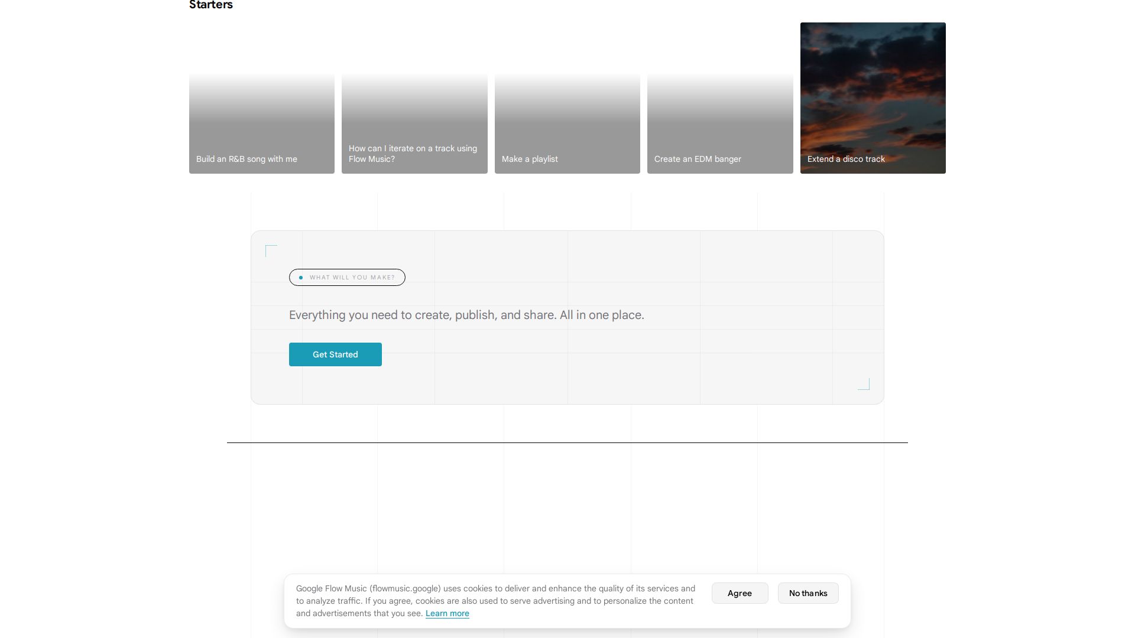
Task: Click the teal dot in the pill badge
Action: (x=301, y=278)
